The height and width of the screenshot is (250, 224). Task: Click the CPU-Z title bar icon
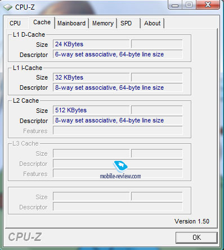point(8,7)
